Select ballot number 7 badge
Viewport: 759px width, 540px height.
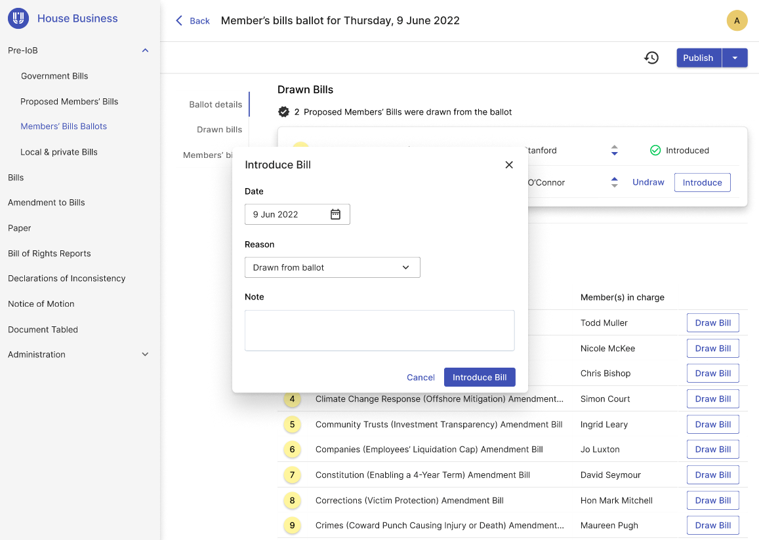click(292, 474)
